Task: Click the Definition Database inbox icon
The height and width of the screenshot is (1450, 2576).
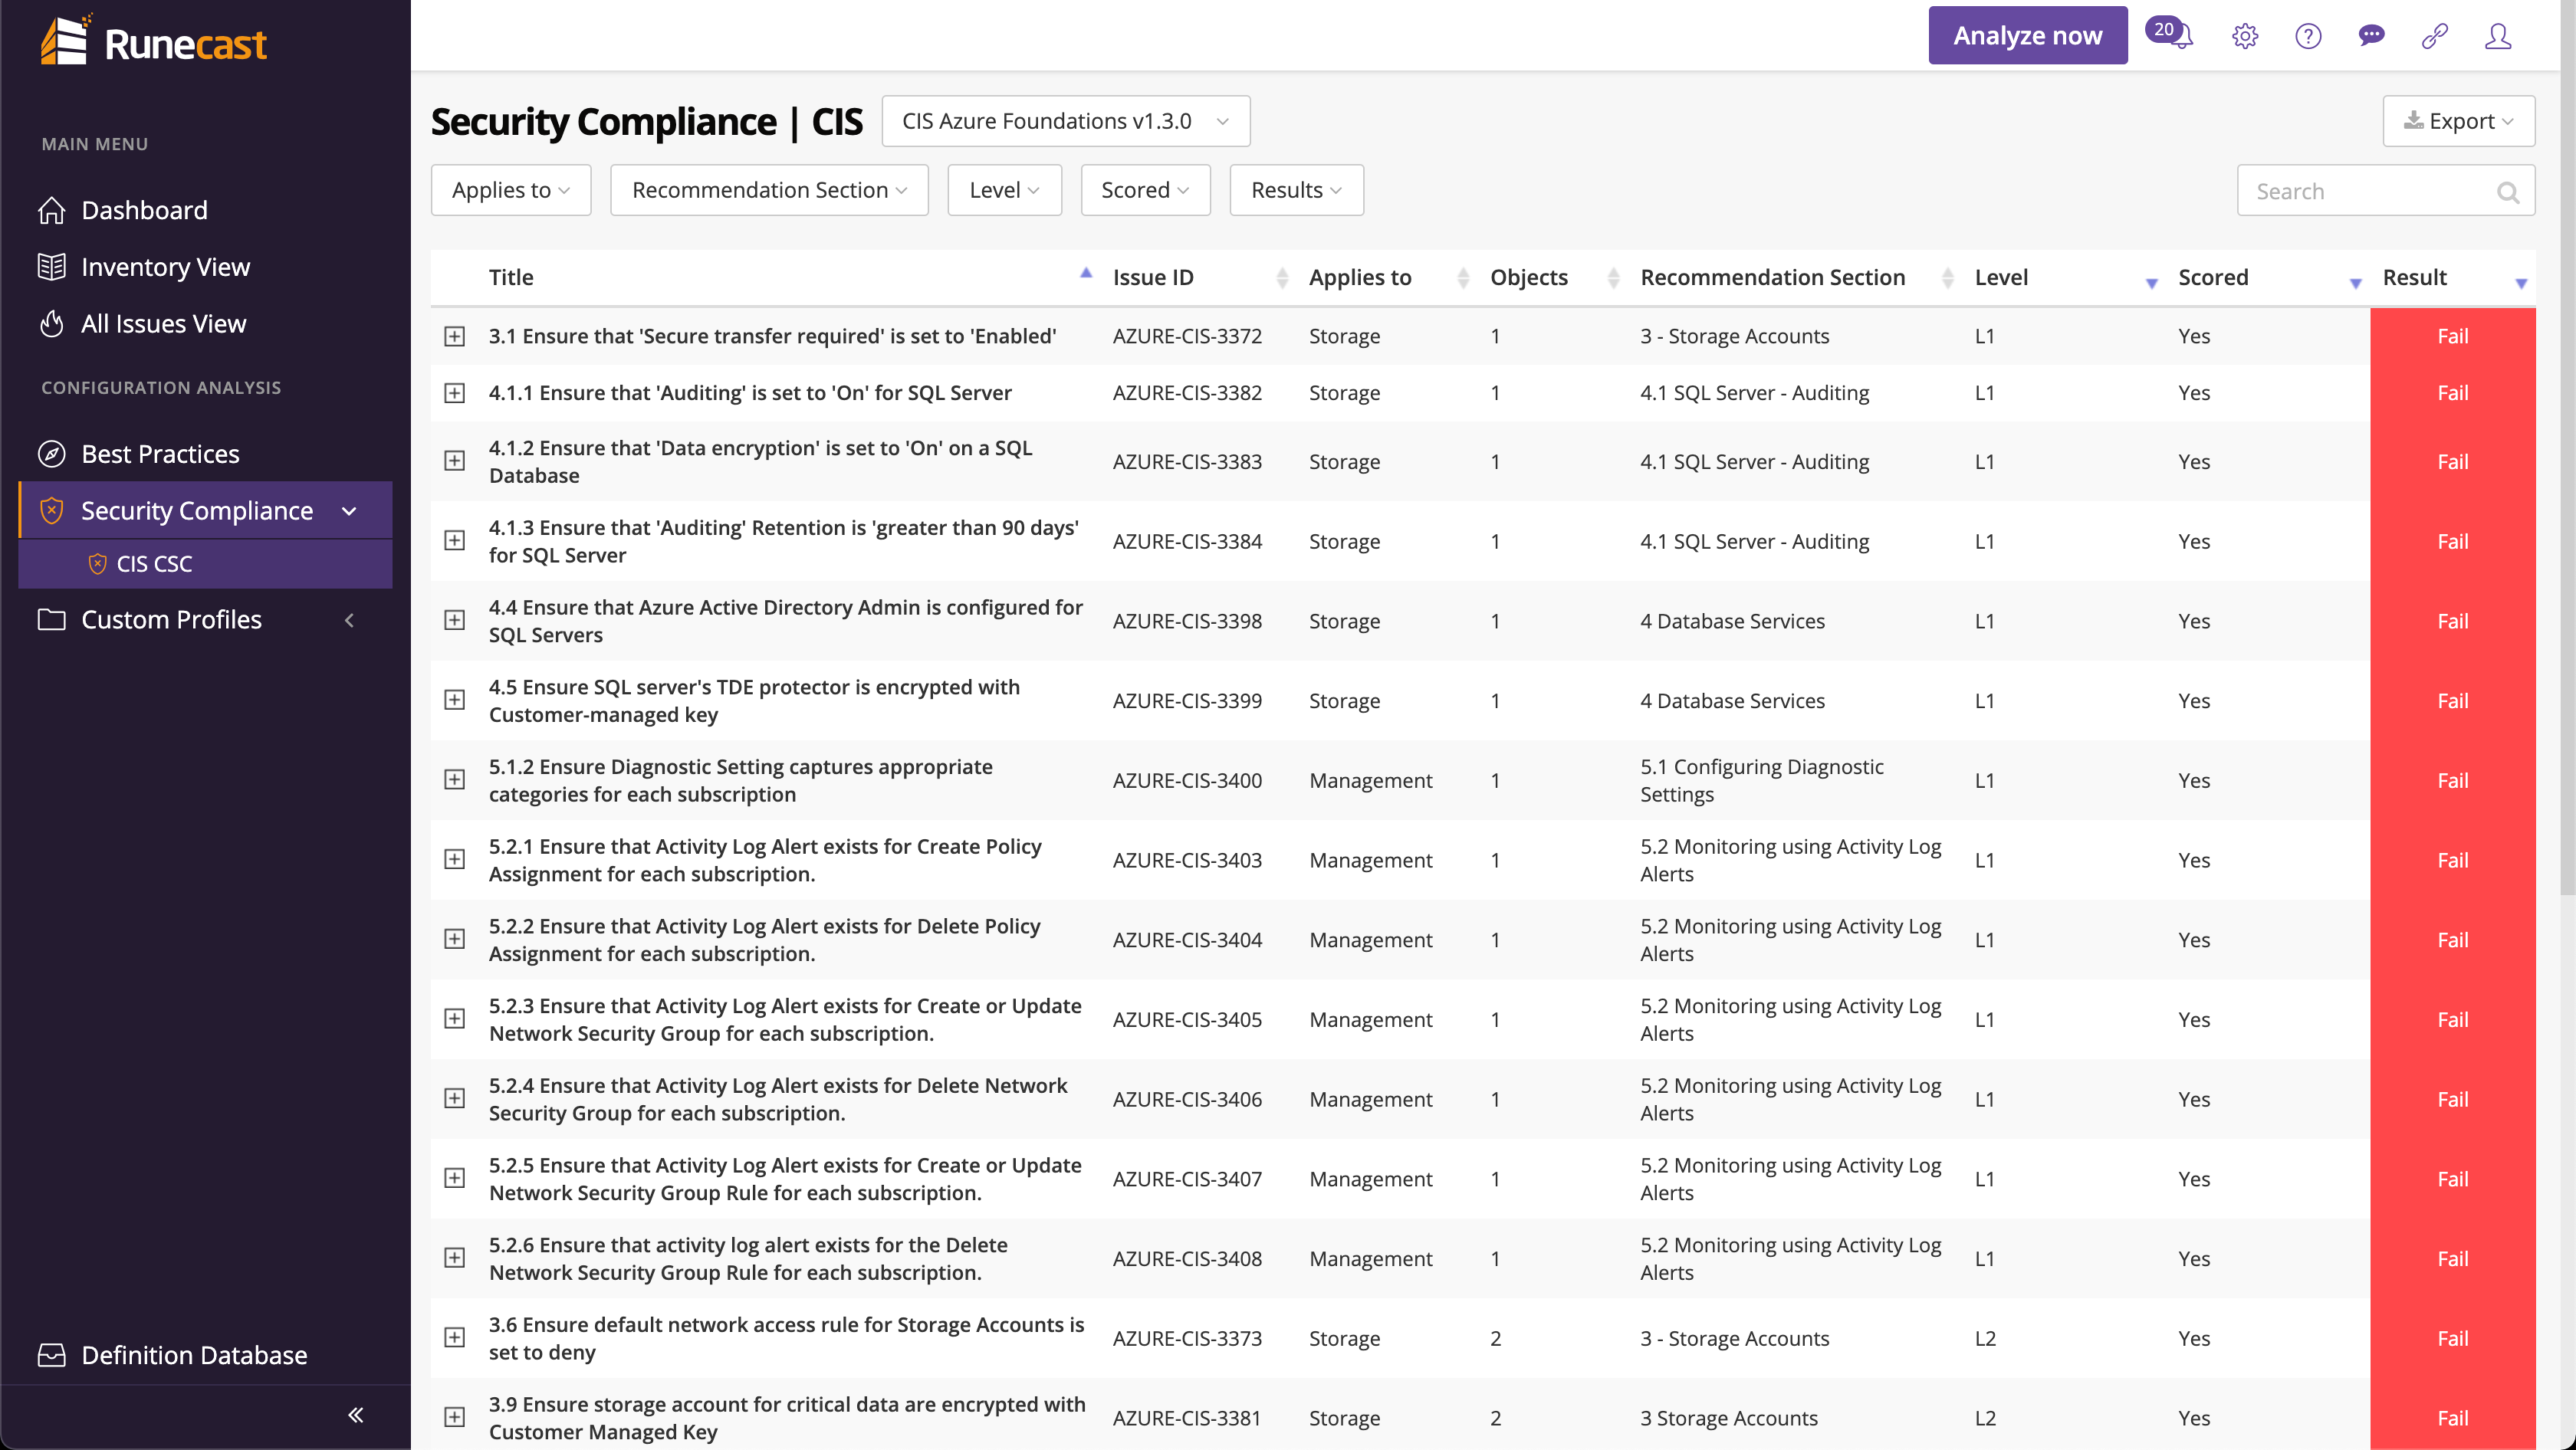Action: click(52, 1355)
